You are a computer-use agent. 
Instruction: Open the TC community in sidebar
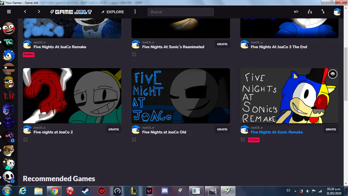(9, 42)
